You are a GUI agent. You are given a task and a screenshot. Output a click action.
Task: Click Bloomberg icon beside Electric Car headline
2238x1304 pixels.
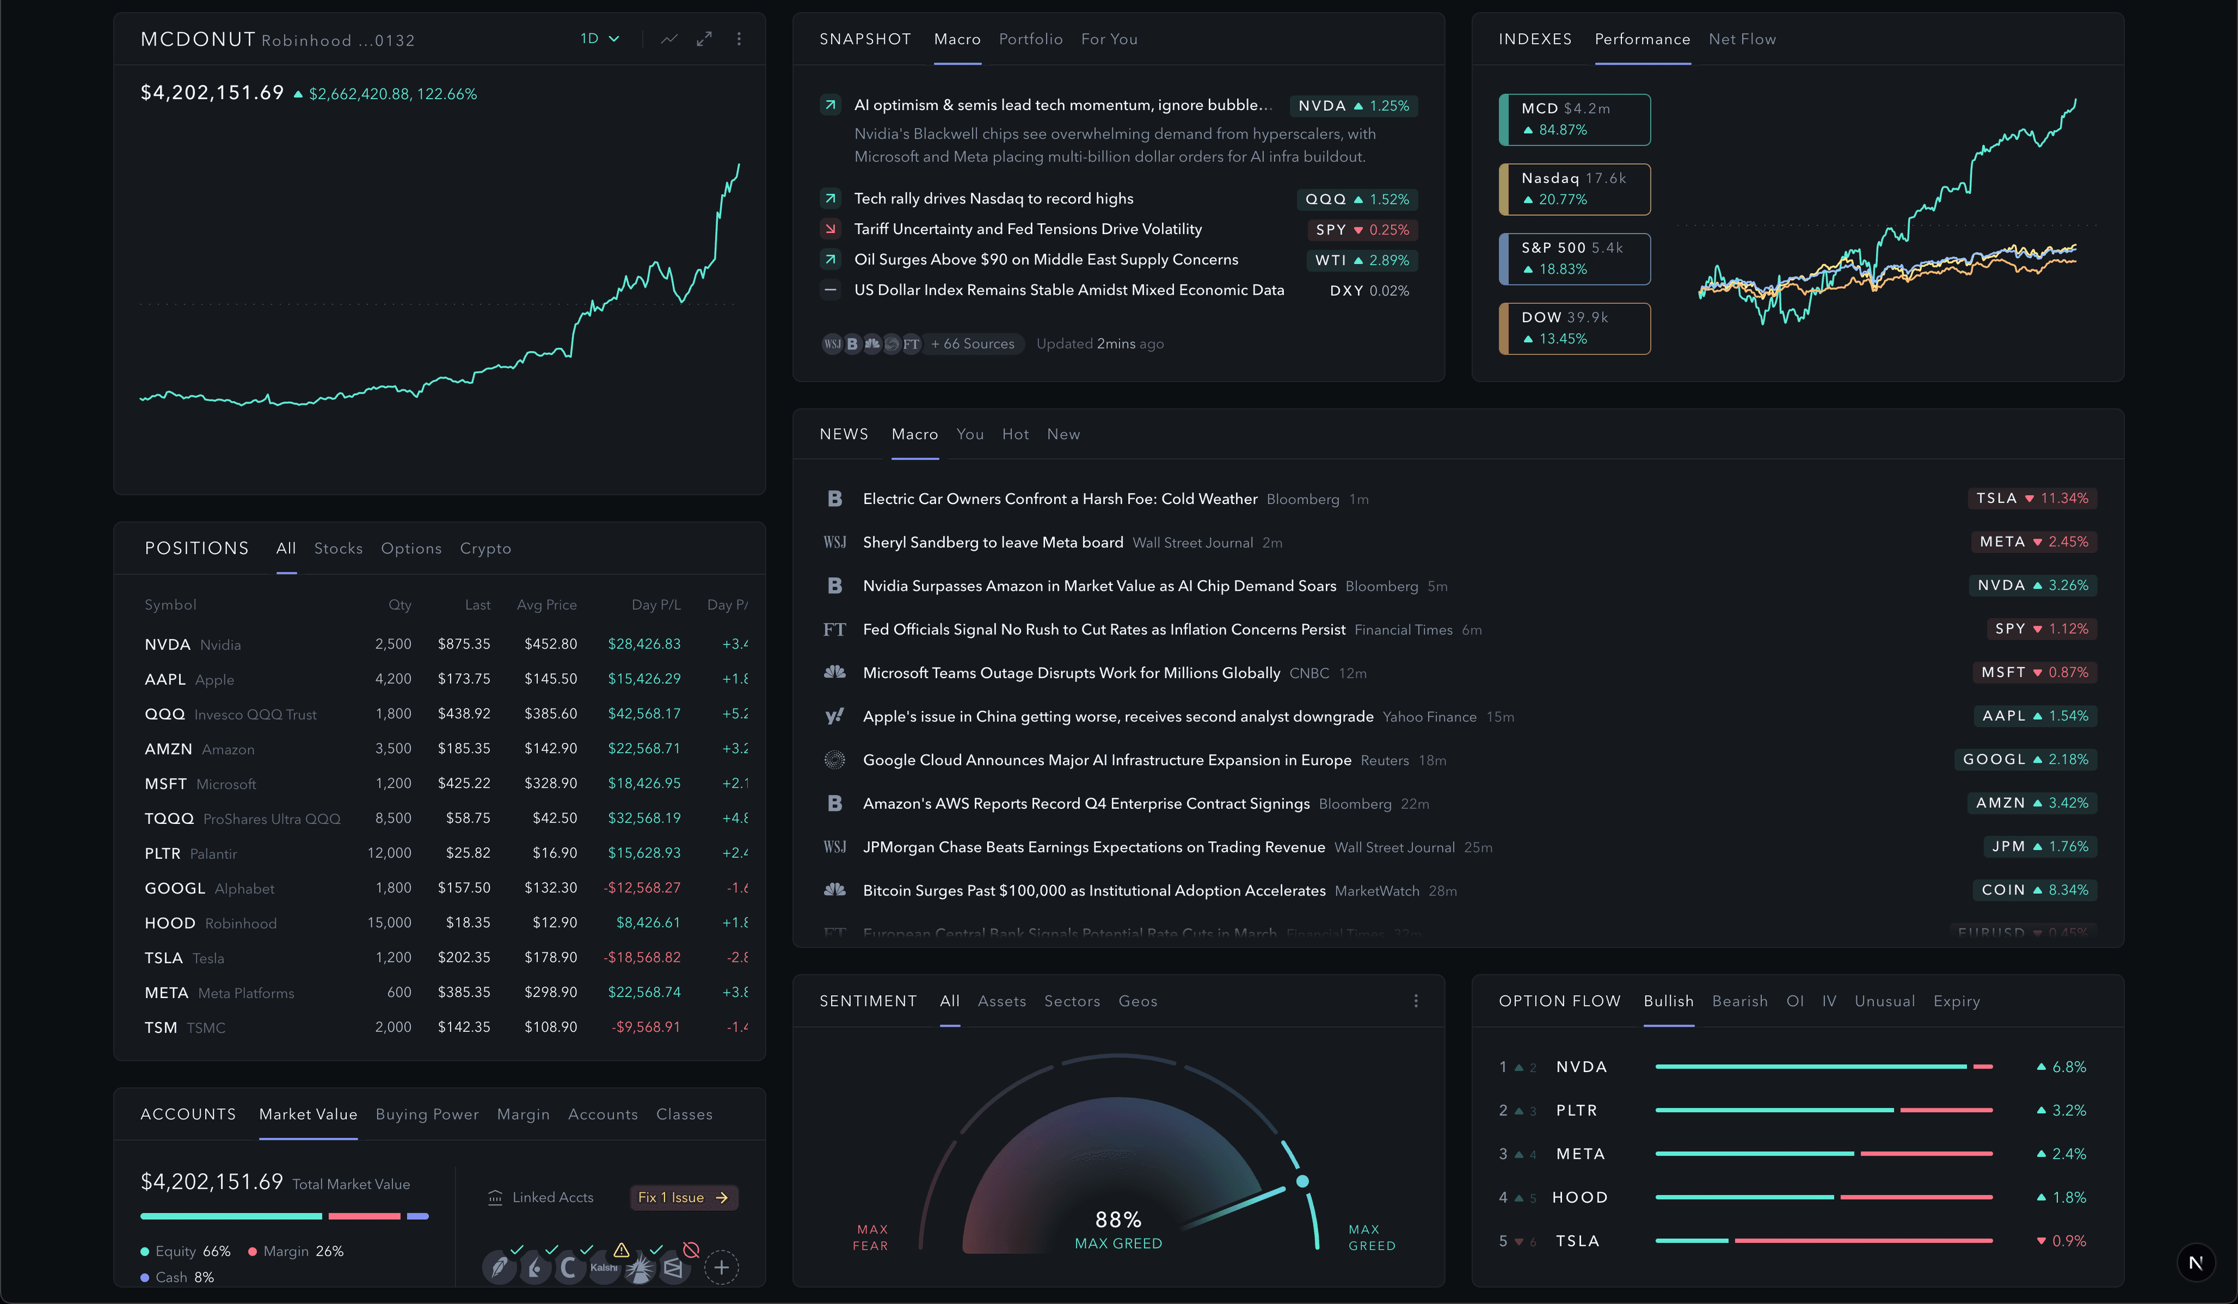coord(835,499)
